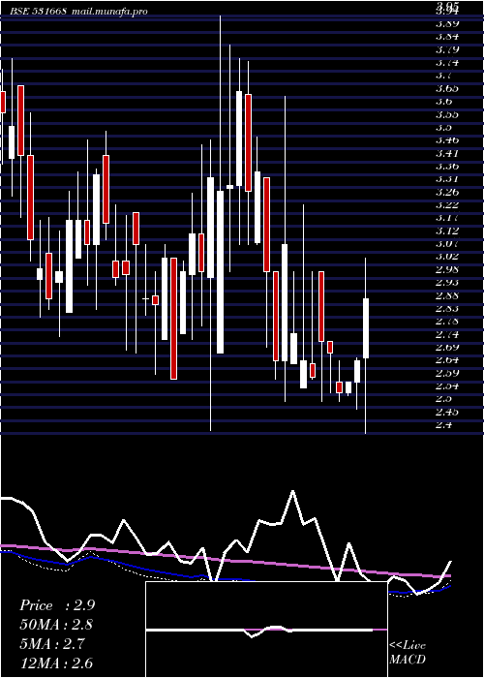The width and height of the screenshot is (484, 678).
Task: Click the Price : 2.9 readout
Action: tap(57, 605)
